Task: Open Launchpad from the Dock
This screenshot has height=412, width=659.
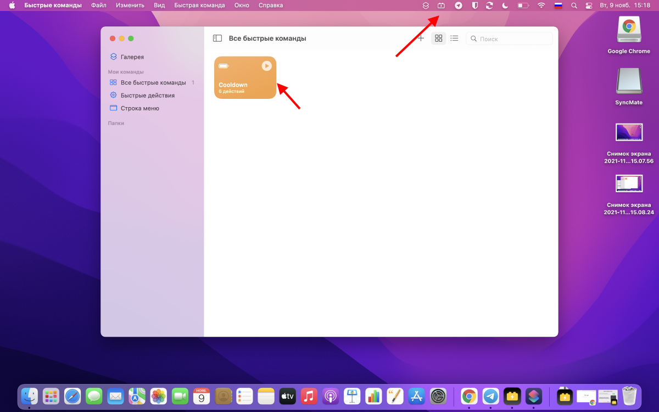Action: click(x=51, y=396)
